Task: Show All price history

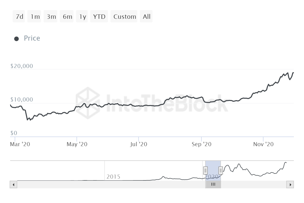Action: pos(146,17)
